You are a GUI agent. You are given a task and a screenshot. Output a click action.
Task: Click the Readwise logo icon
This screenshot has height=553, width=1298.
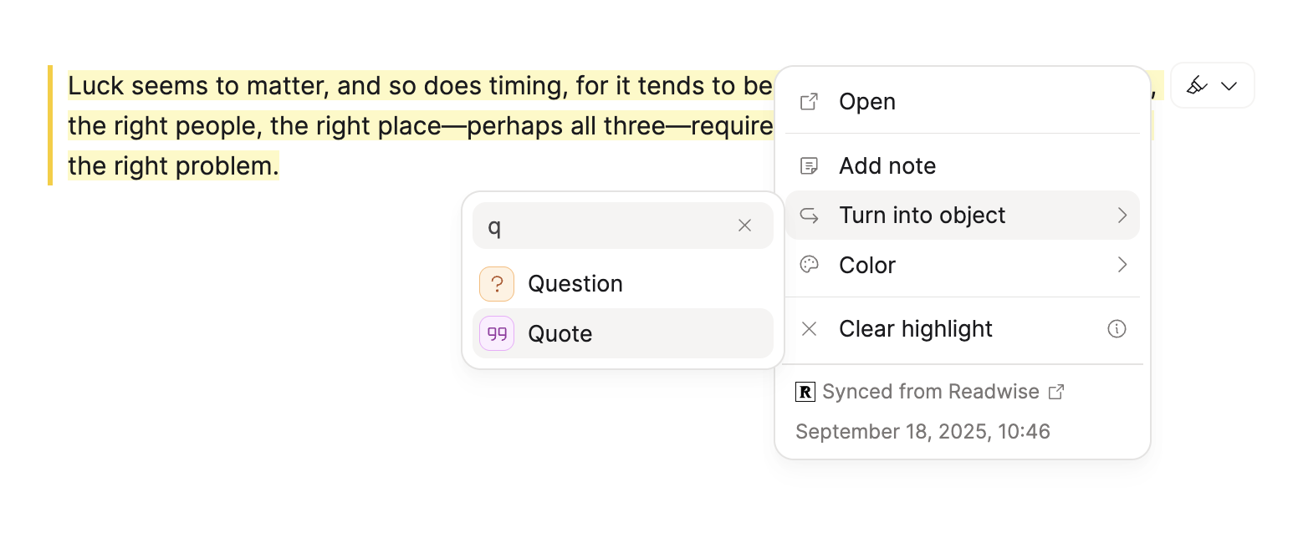[x=805, y=392]
